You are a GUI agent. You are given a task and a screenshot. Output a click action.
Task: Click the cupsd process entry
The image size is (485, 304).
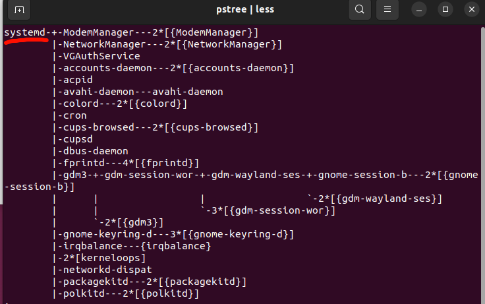(x=78, y=139)
